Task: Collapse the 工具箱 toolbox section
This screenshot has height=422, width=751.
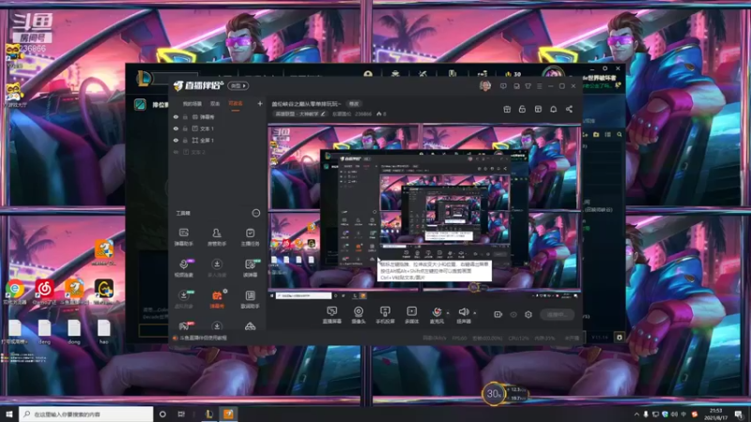Action: click(x=255, y=213)
